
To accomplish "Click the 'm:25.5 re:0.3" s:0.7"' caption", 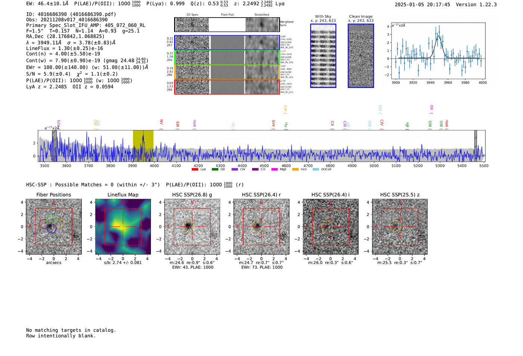I will click(x=400, y=263).
